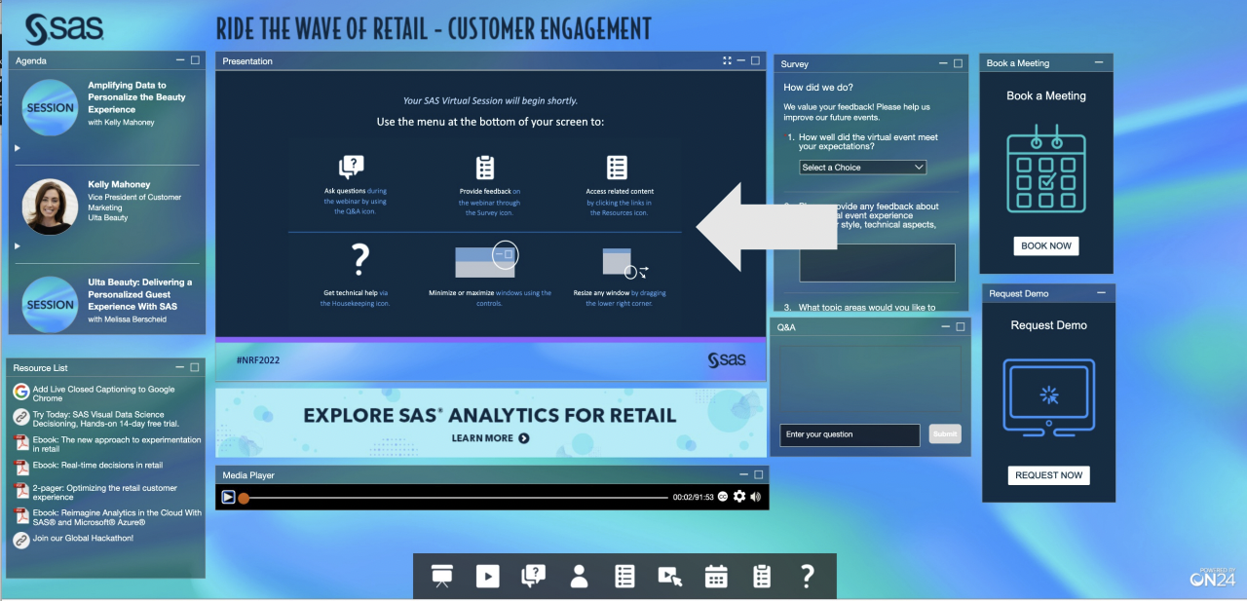Open the calendar Book a Meeting dock icon
The image size is (1247, 601).
click(x=716, y=576)
